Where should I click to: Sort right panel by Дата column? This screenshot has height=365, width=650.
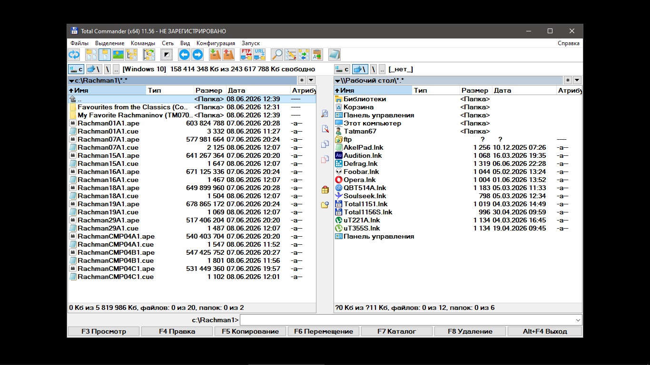tap(523, 90)
